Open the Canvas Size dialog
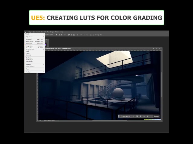The image size is (193, 144). pos(35,48)
